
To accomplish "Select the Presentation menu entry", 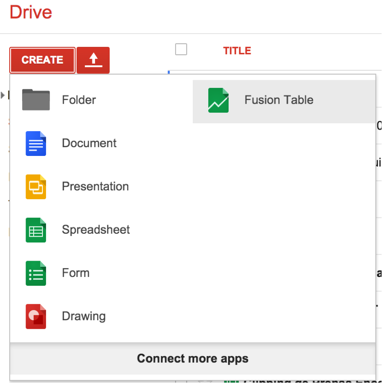I will 101,186.
